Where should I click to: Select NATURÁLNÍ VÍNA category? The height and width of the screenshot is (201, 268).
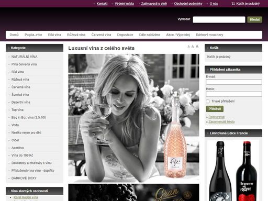(25, 57)
